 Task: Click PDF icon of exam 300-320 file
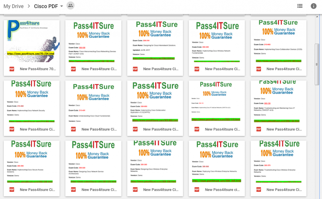[x=73, y=190]
